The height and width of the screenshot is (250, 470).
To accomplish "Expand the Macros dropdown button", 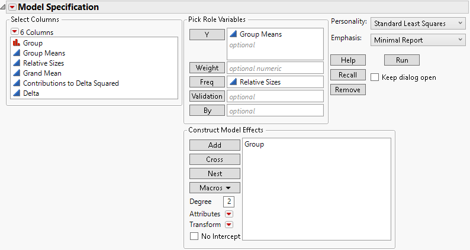I will 215,187.
